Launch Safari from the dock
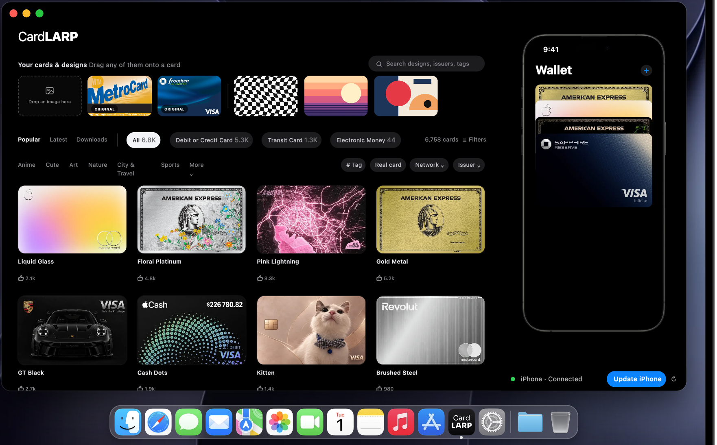The image size is (717, 445). pos(158,422)
